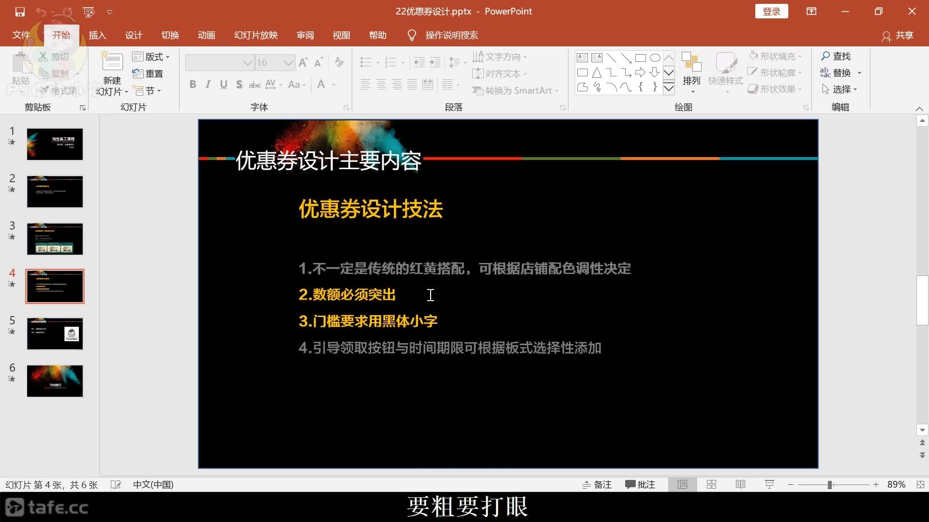Open the Change Case Aa dropdown
929x522 pixels.
[x=297, y=85]
